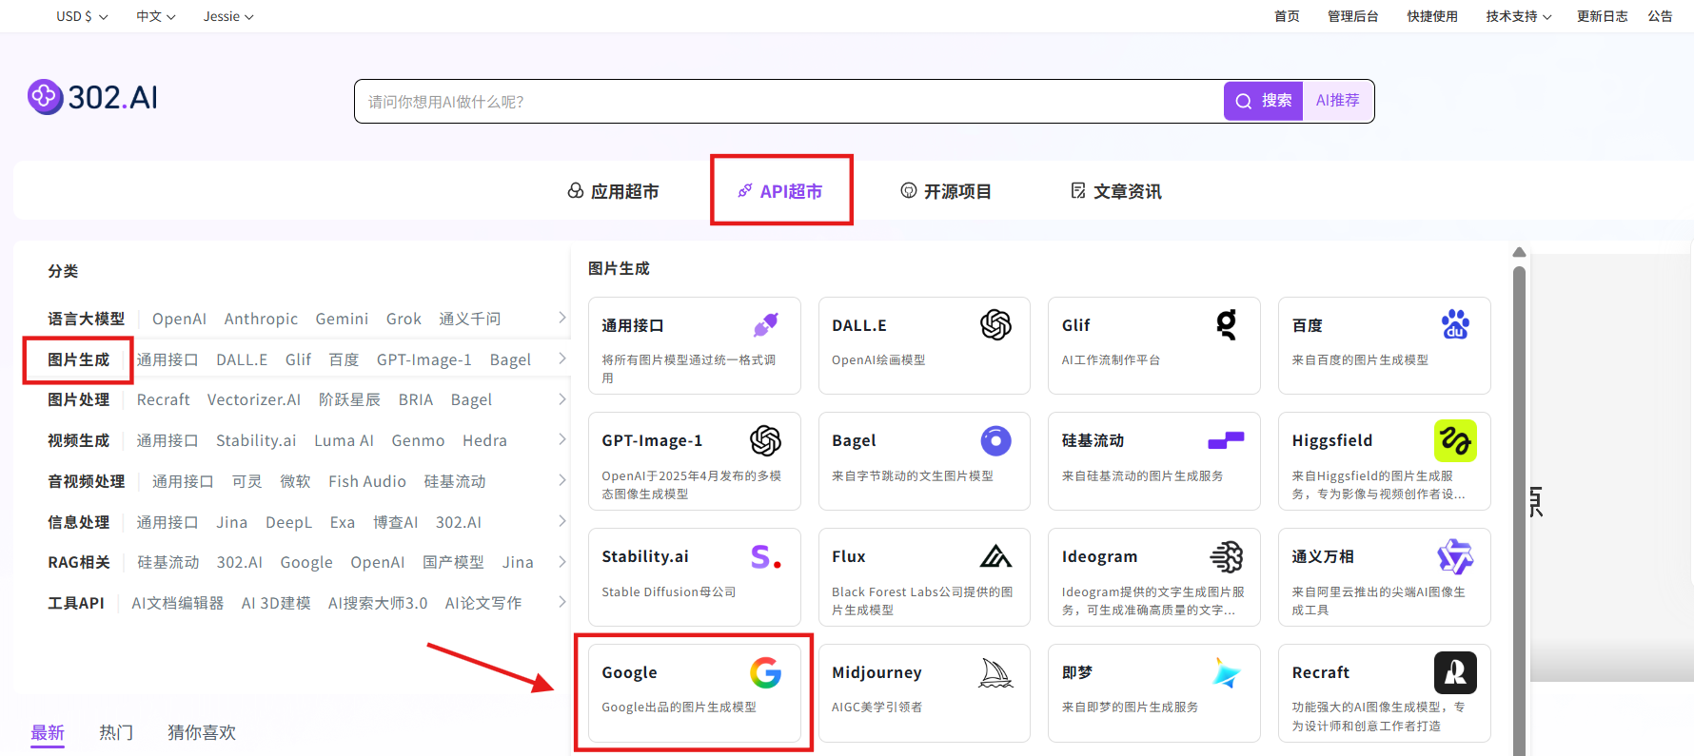Screen dimensions: 1694x756
Task: Click the 文章资讯 document icon
Action: coord(1078,191)
